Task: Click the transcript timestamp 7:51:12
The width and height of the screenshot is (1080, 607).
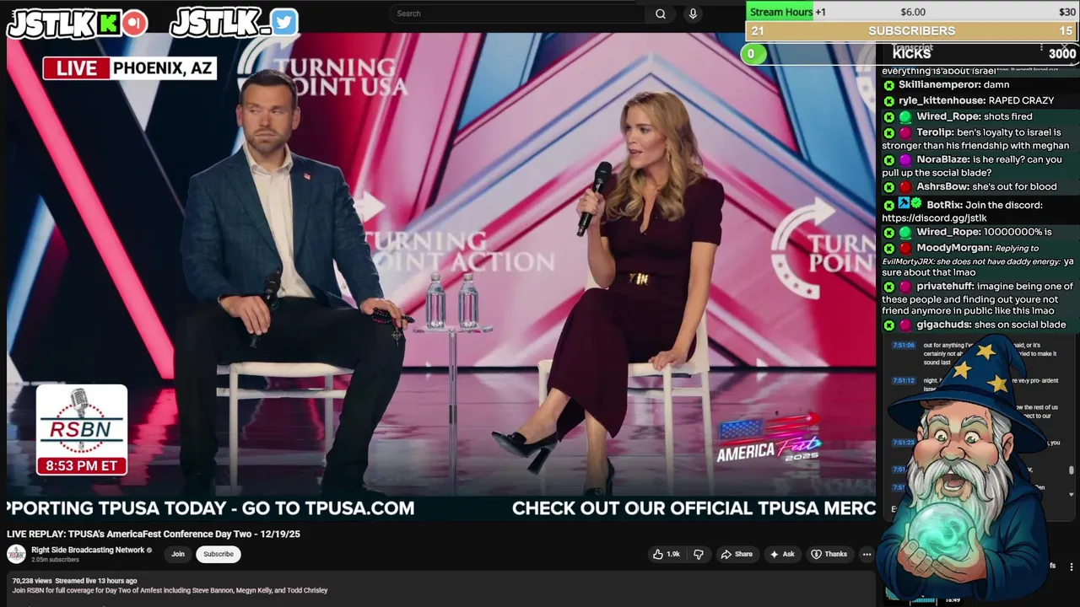Action: pyautogui.click(x=904, y=380)
